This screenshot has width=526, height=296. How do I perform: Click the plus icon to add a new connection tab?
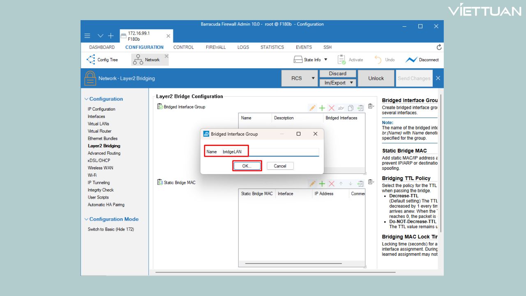coord(111,36)
